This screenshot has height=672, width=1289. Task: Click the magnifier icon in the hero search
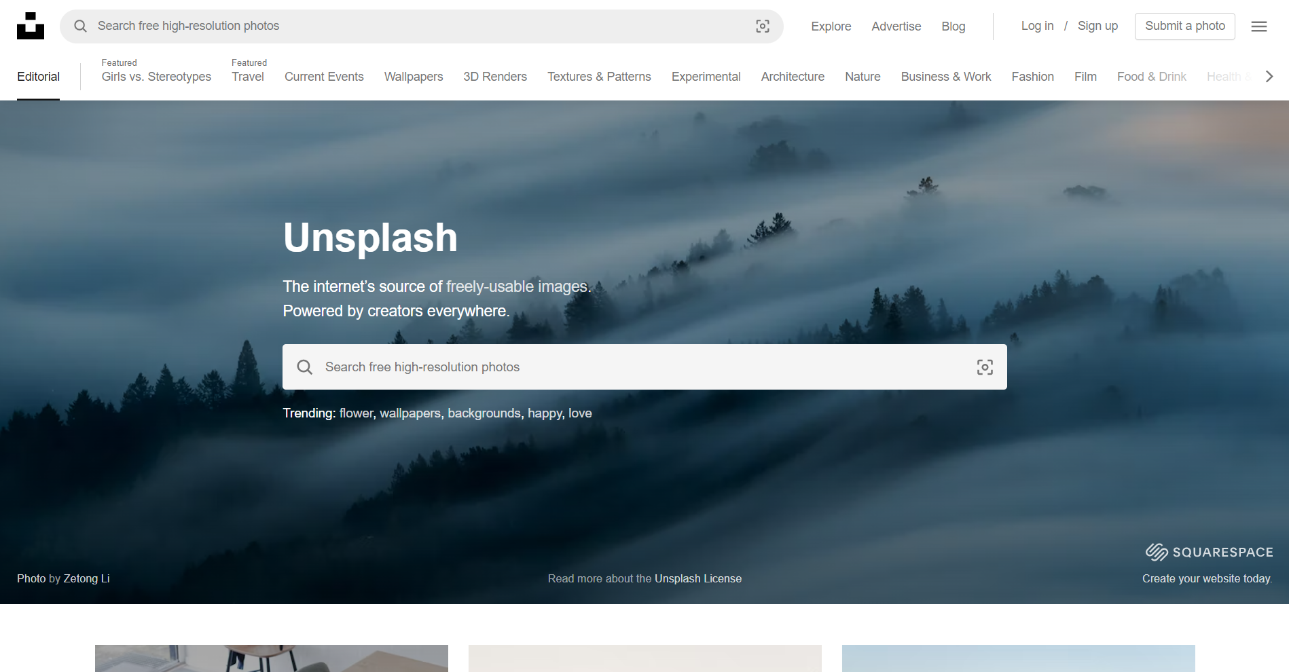tap(304, 367)
